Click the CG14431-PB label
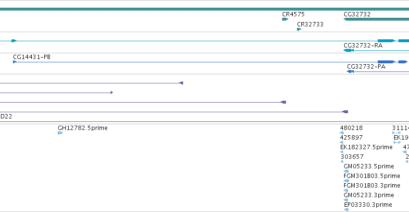This screenshot has width=409, height=212. [32, 57]
